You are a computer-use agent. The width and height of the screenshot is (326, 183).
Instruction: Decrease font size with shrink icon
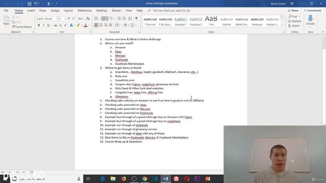coord(74,18)
